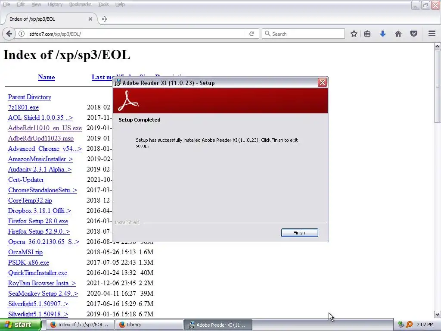Open the Parent Directory link
The width and height of the screenshot is (441, 331).
click(30, 97)
